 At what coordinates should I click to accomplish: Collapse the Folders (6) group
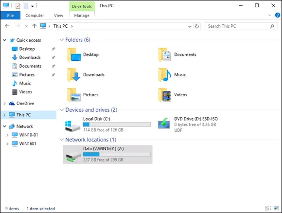[x=62, y=40]
